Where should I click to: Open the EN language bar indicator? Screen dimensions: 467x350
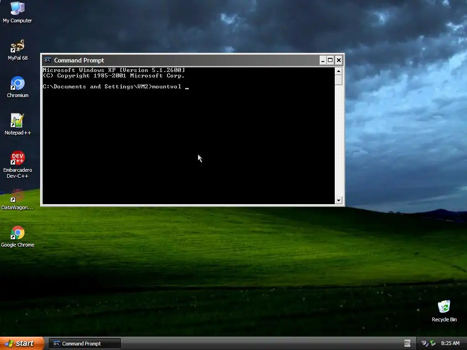coord(407,344)
